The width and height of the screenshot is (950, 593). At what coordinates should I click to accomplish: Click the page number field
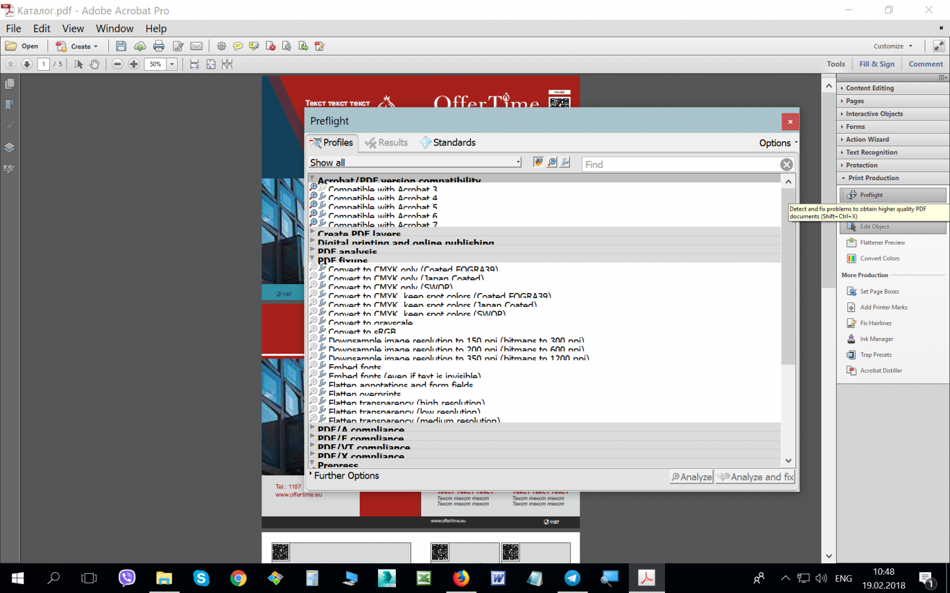44,64
